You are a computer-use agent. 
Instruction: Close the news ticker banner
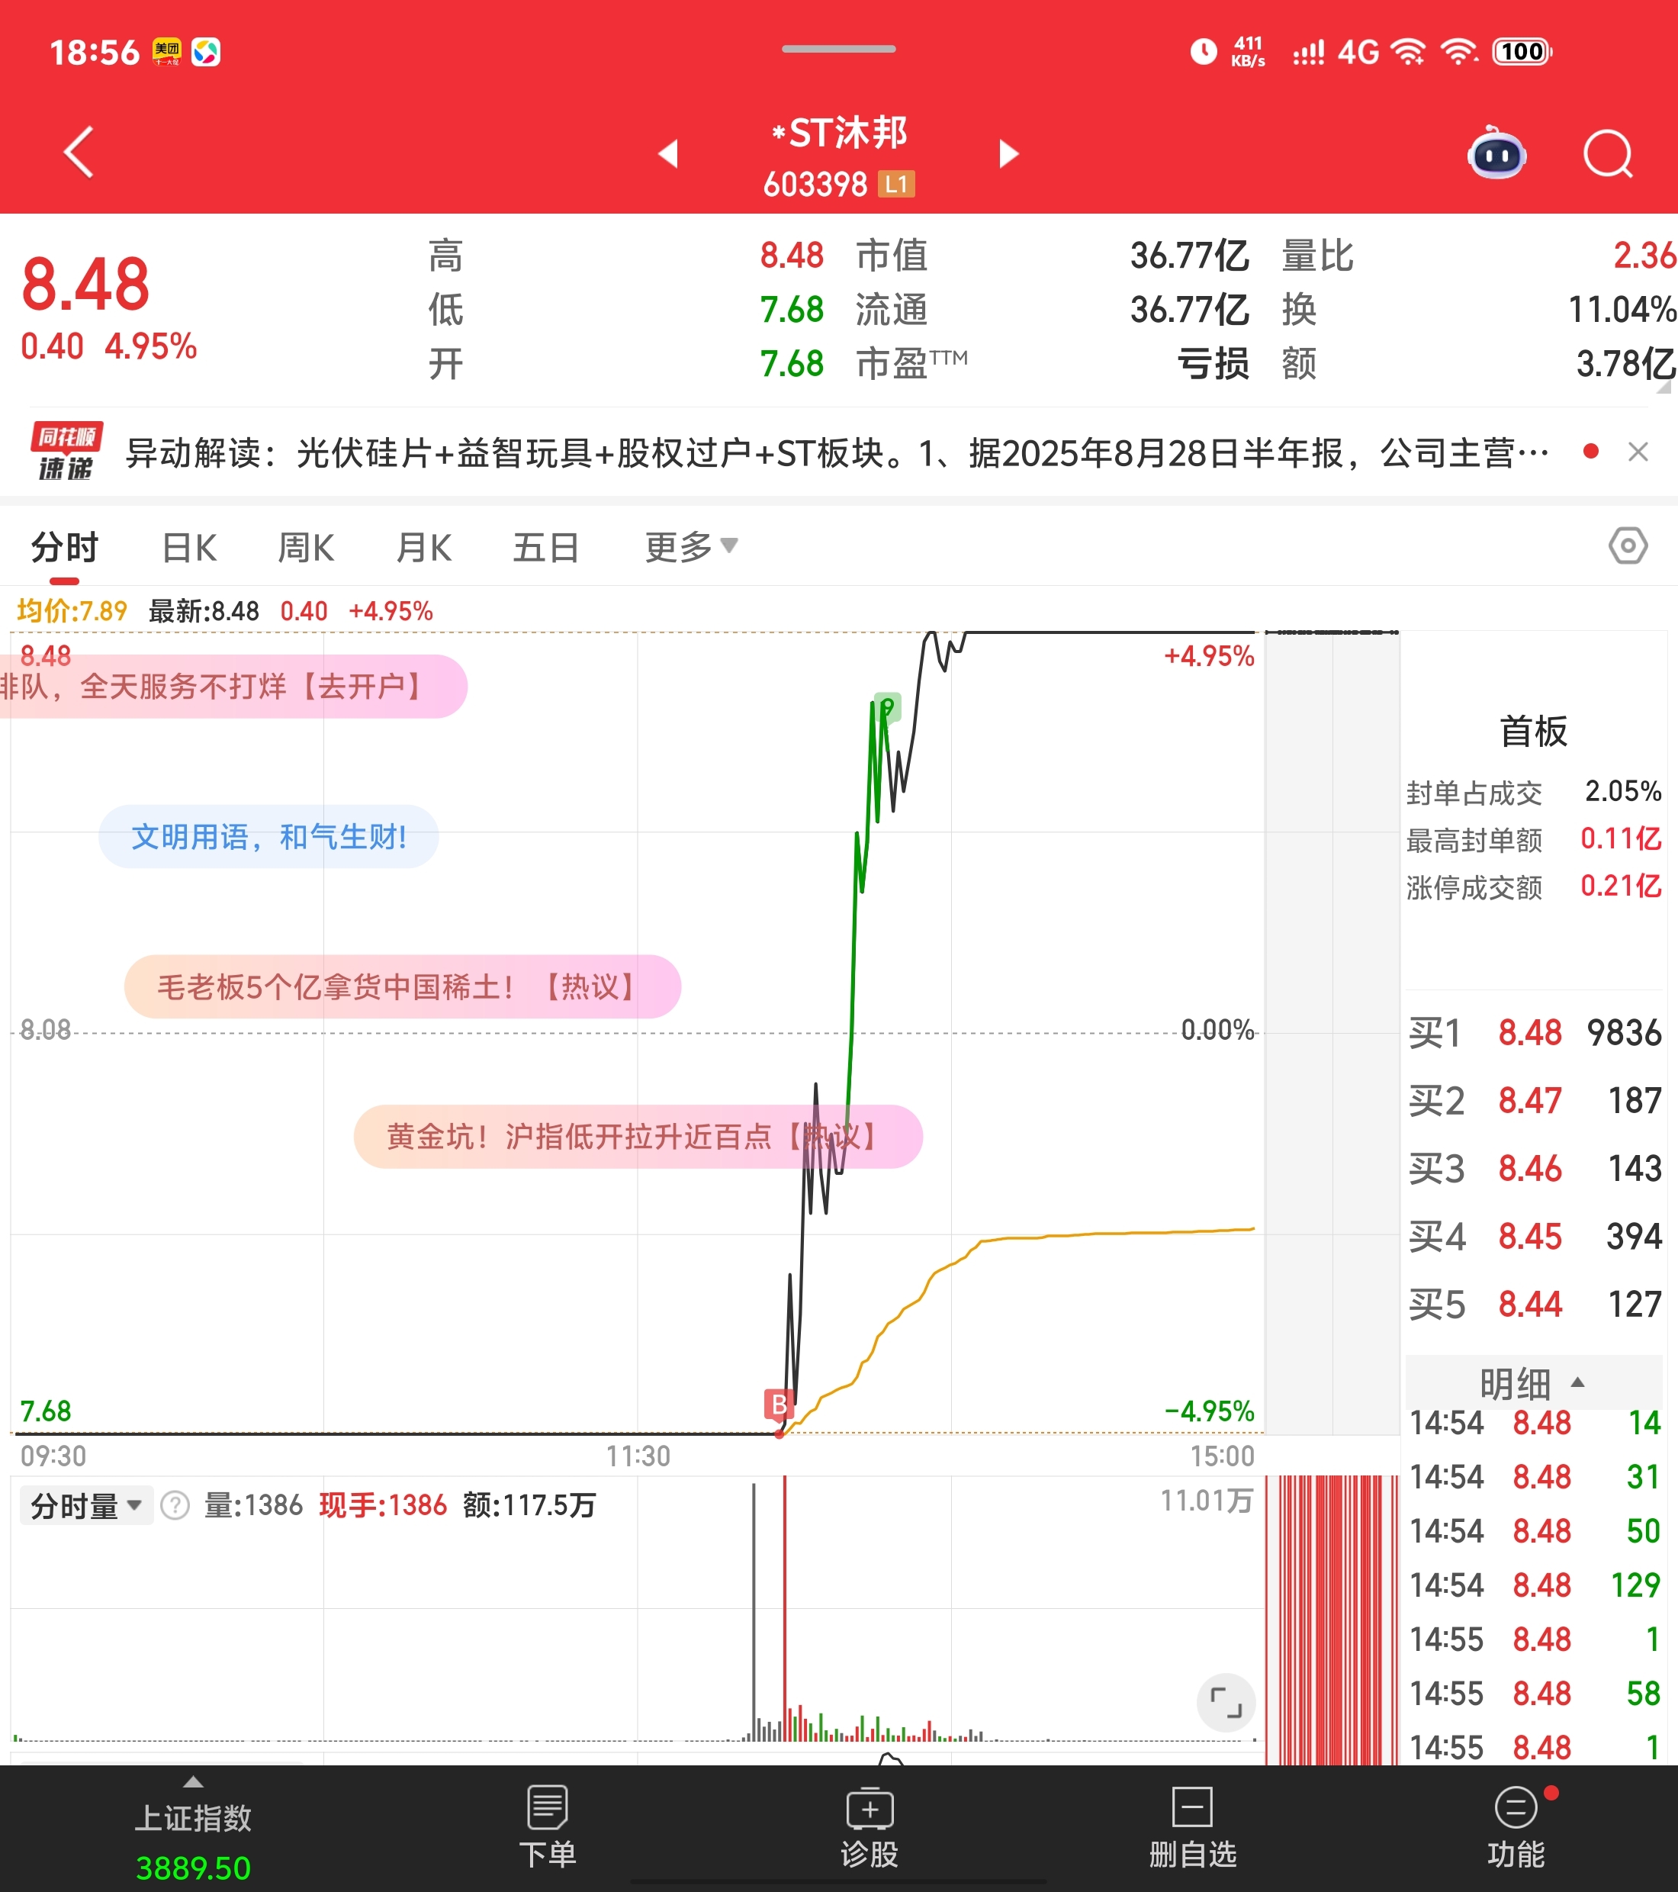(x=1638, y=452)
